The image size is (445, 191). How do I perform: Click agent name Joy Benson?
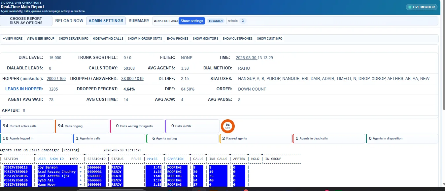point(48,168)
